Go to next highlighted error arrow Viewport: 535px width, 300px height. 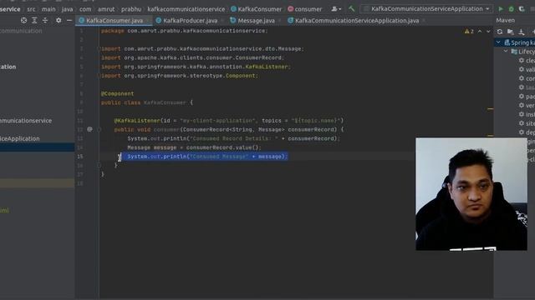488,32
